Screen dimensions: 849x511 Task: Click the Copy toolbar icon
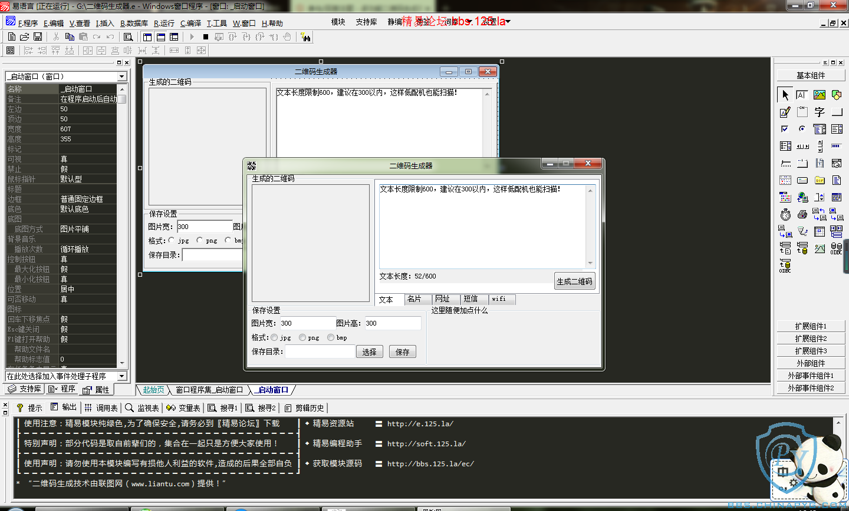tap(70, 36)
